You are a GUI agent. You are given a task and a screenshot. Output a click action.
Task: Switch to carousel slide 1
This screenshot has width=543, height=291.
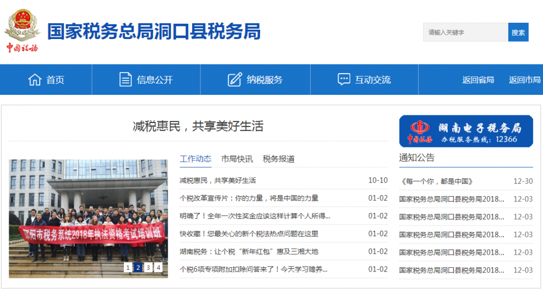[x=128, y=267]
